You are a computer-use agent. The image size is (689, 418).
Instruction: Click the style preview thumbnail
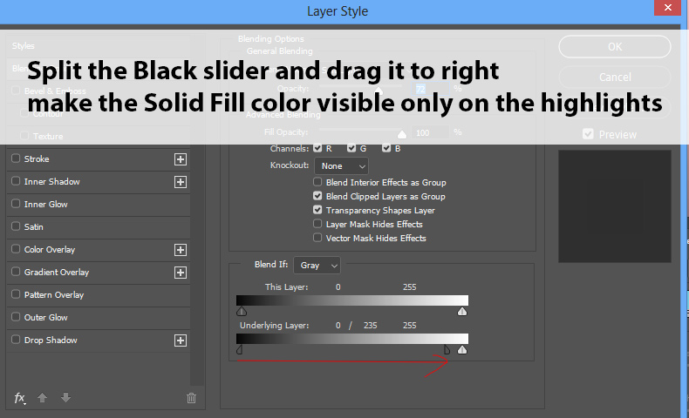point(615,206)
